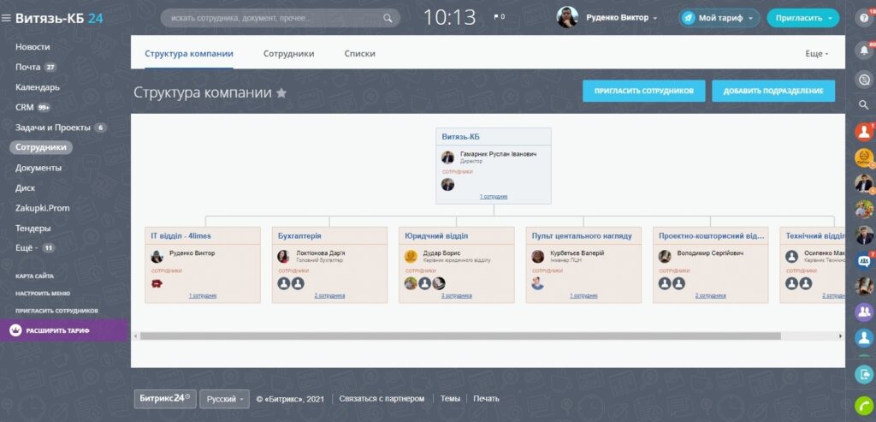Expand the Руденко Виктор user menu arrow
876x422 pixels.
tap(654, 19)
